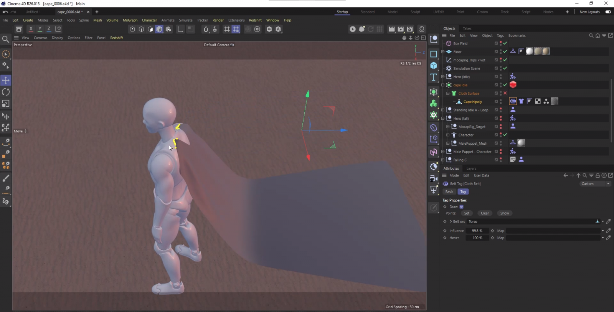
Task: Click the red Redshift tag on cape idle
Action: point(513,85)
